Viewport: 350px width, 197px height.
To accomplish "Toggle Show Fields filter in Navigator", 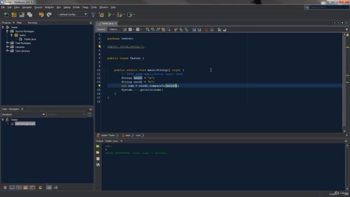I will (x=12, y=187).
